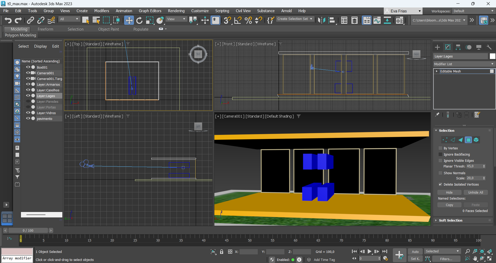The image size is (496, 263).
Task: Uncheck Delete Isolated Vertices
Action: tap(440, 185)
